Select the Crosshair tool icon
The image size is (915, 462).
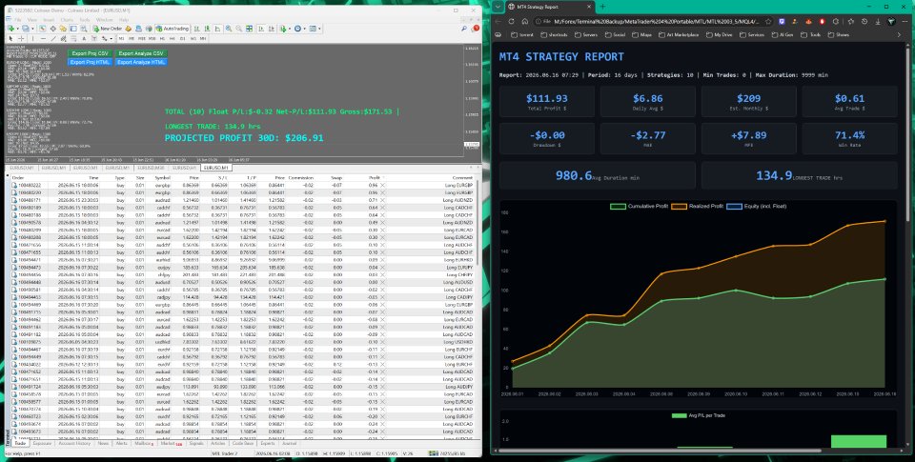coord(21,38)
